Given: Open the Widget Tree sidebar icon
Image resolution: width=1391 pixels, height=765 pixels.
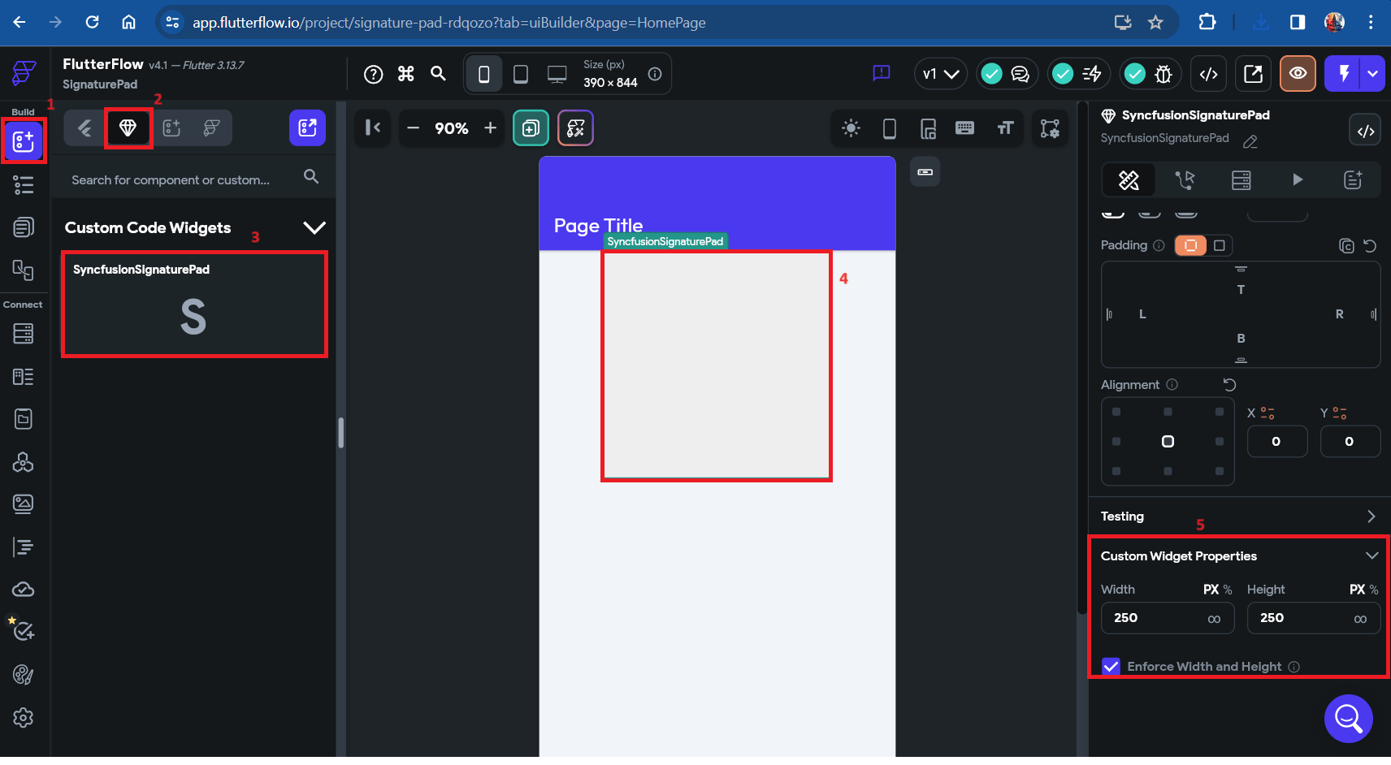Looking at the screenshot, I should point(24,184).
